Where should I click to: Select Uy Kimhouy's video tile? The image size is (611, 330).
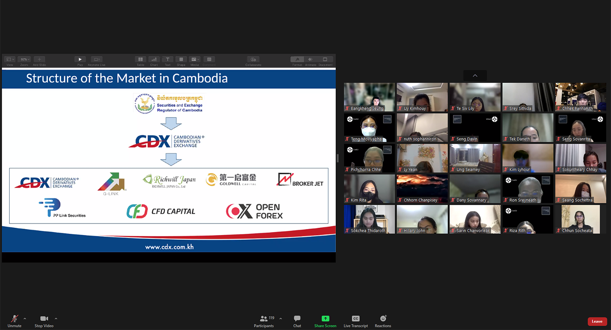tap(422, 97)
